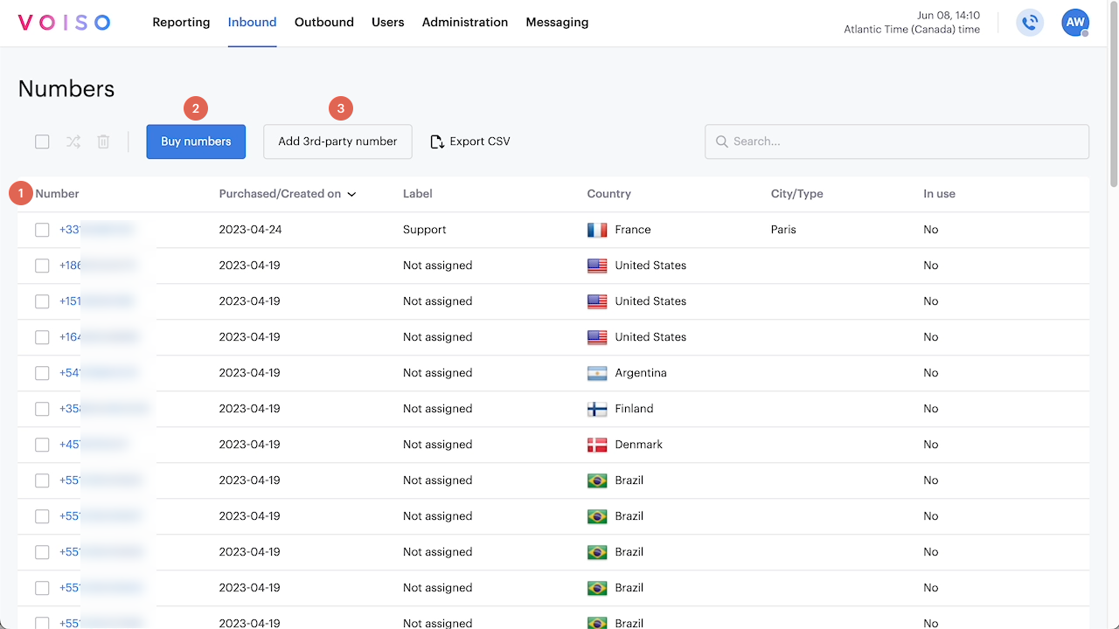The width and height of the screenshot is (1119, 629).
Task: Open the Outbound menu
Action: (324, 23)
